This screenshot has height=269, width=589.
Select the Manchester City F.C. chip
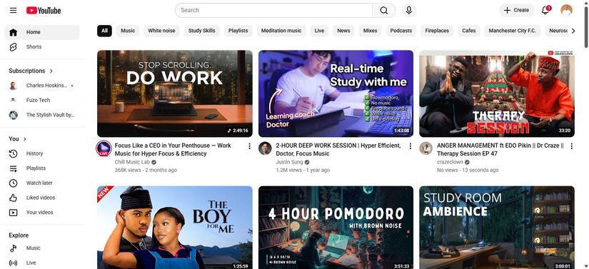click(513, 31)
